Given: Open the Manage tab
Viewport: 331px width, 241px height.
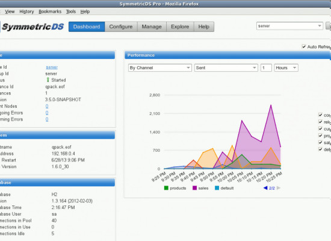Looking at the screenshot, I should (x=152, y=27).
